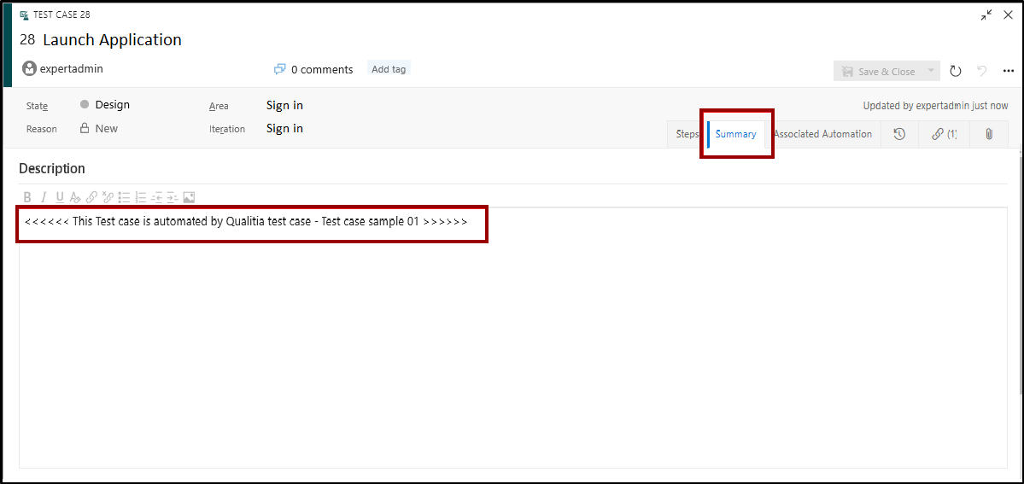
Task: Toggle underline formatting in Description toolbar
Action: 60,197
